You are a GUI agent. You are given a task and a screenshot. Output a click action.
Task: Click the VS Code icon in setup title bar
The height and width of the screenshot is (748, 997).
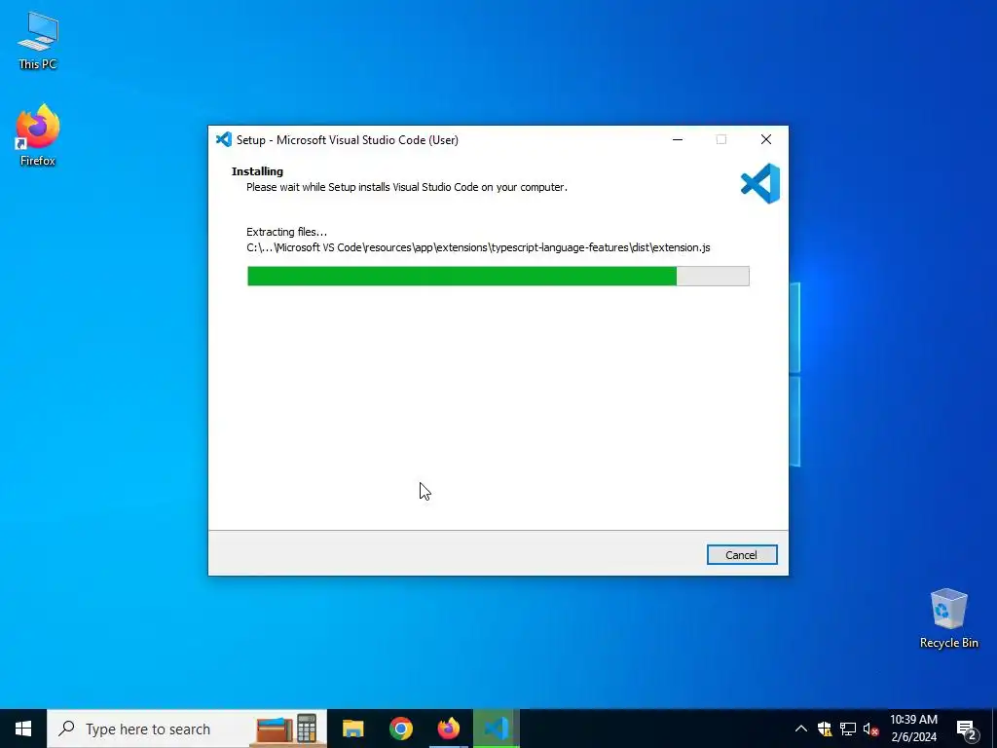[x=224, y=139]
